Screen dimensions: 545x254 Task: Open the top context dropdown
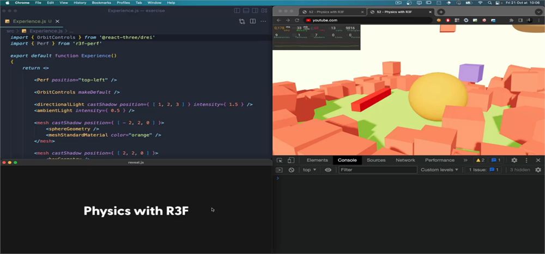point(310,170)
